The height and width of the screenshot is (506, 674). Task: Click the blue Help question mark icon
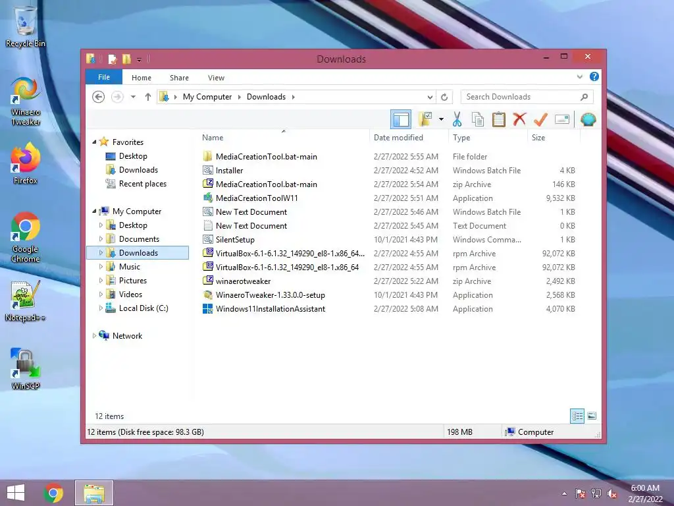pos(594,76)
